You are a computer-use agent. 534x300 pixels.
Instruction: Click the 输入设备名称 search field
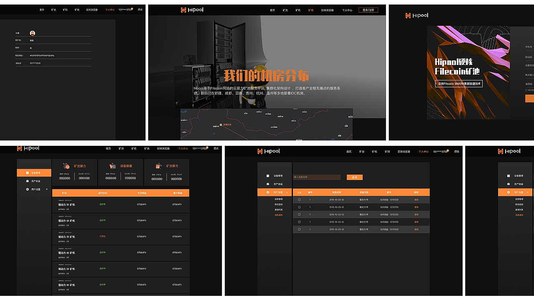click(x=317, y=177)
